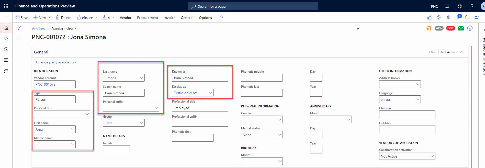
Task: Search the action pane magnifier icon
Action: 221,17
